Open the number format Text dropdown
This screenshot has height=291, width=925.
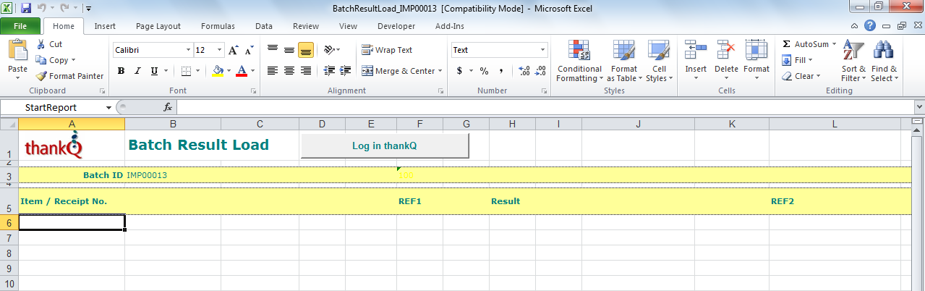click(x=542, y=50)
